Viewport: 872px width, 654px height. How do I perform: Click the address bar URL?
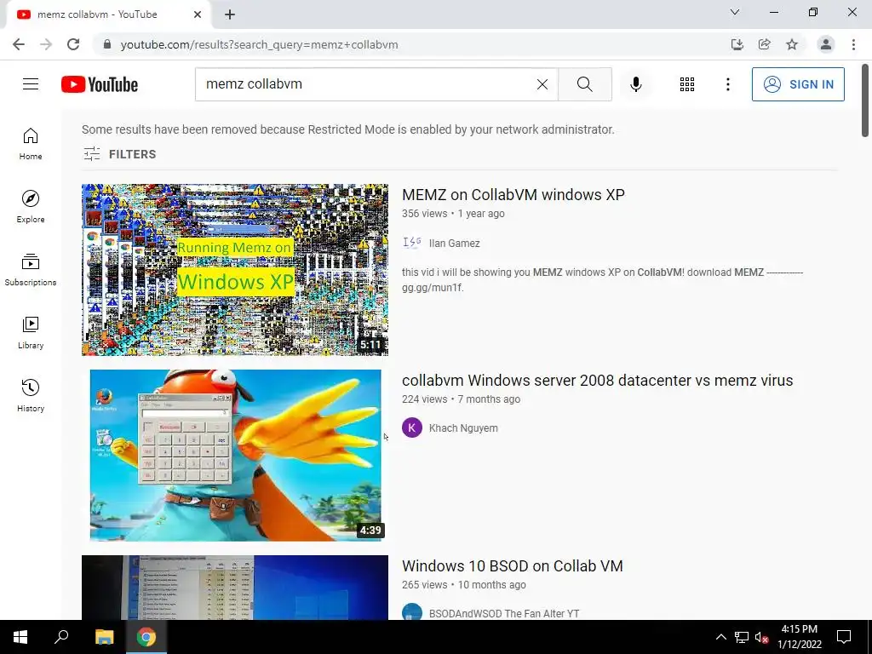[259, 44]
